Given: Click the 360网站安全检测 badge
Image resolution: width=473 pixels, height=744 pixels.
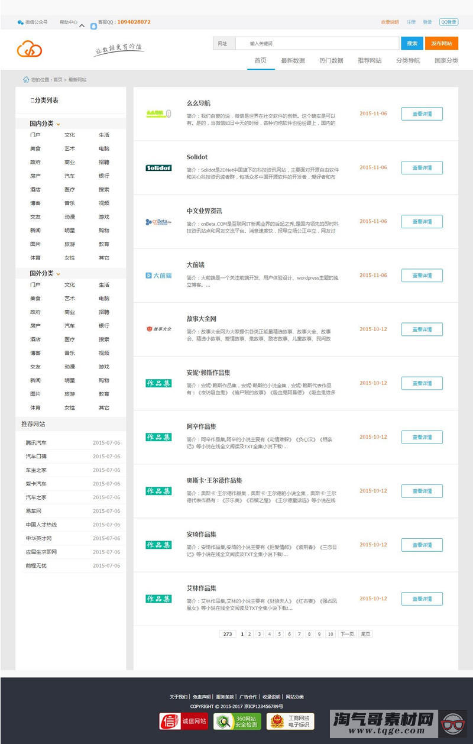Looking at the screenshot, I should tap(237, 721).
